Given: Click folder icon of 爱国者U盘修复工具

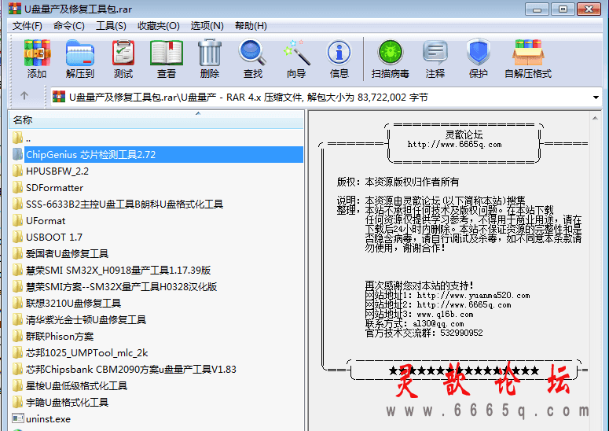Looking at the screenshot, I should [17, 254].
